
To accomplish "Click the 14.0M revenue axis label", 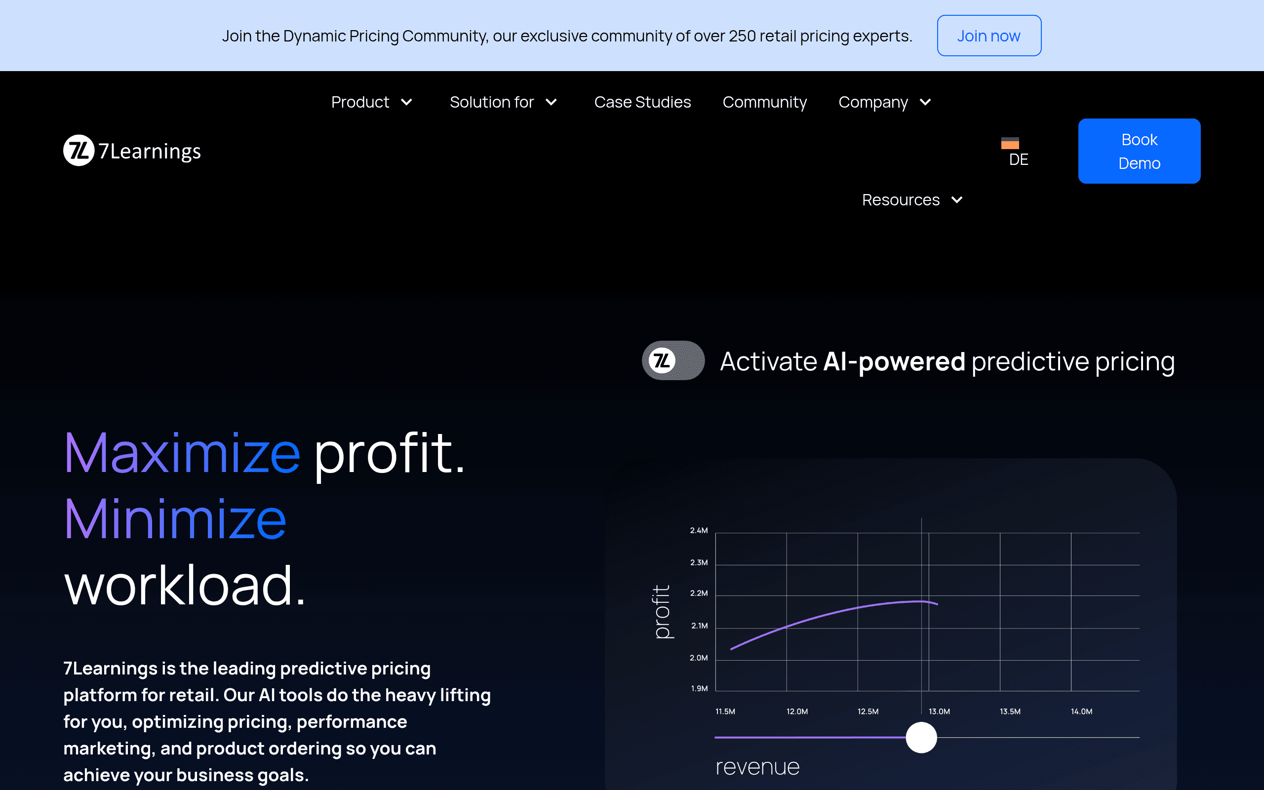I will (1081, 711).
